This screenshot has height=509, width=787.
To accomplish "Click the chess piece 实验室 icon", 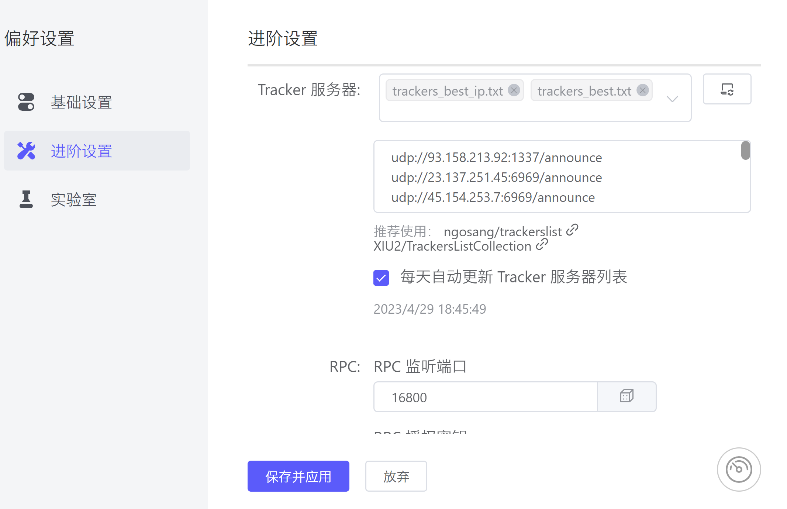I will 26,199.
